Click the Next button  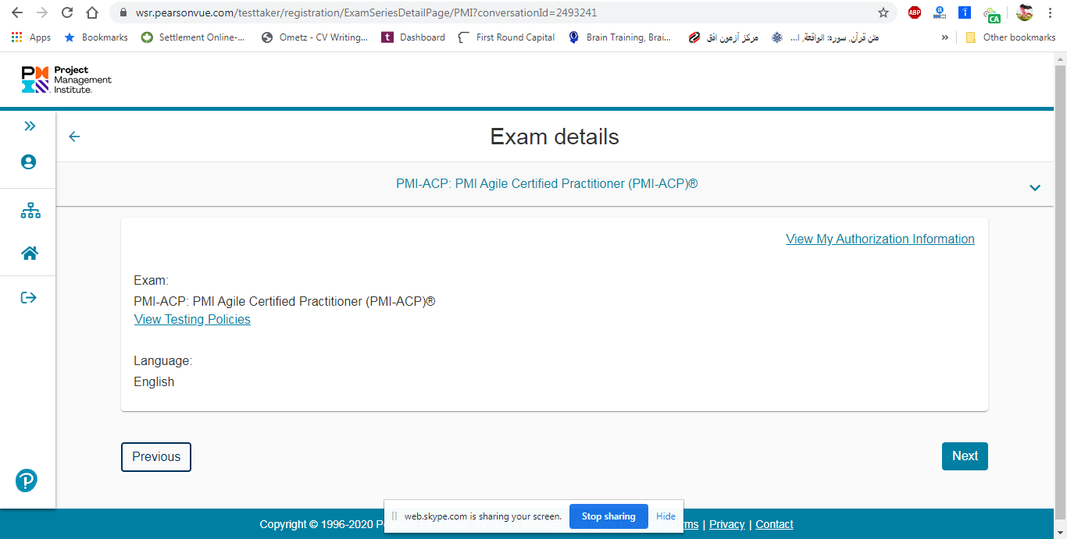coord(965,456)
